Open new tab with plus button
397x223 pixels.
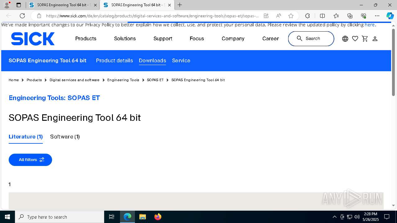tap(180, 5)
